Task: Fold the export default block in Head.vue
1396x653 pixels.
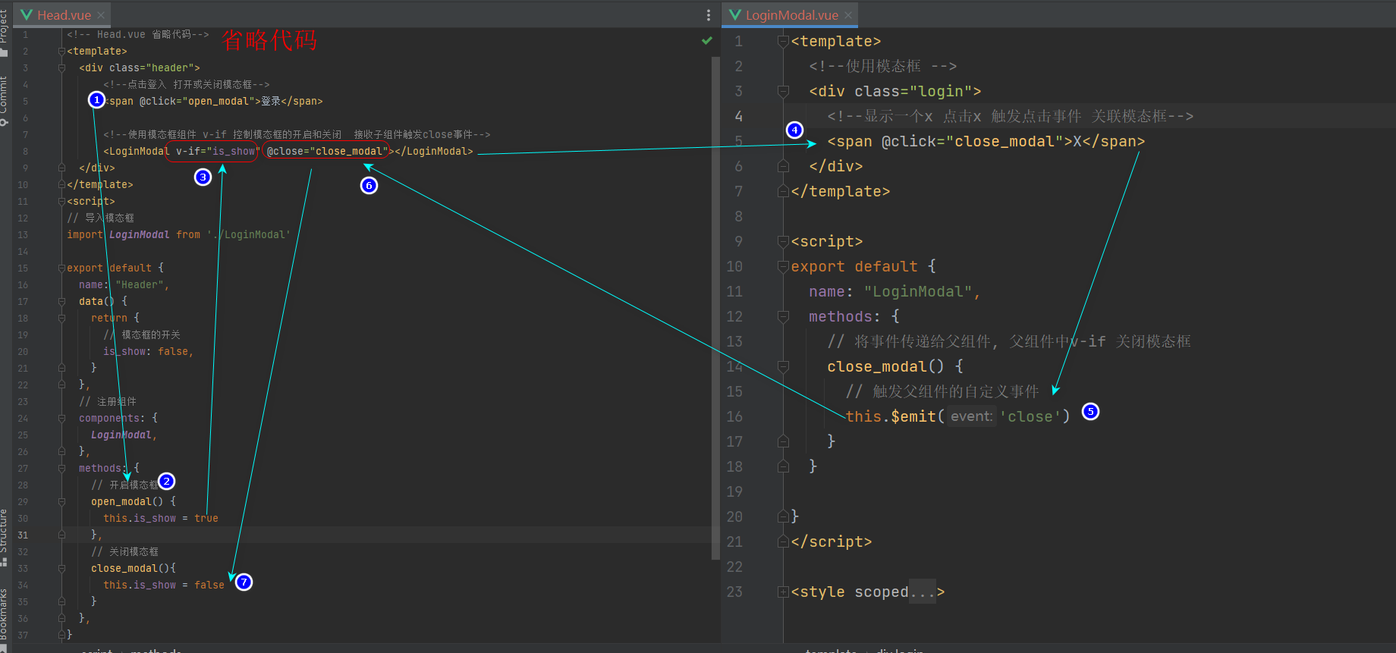Action: 61,268
